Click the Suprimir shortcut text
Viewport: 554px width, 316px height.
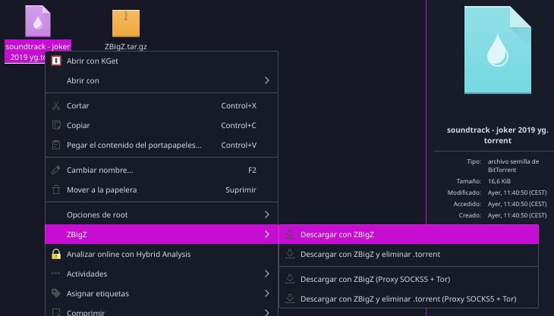[241, 189]
